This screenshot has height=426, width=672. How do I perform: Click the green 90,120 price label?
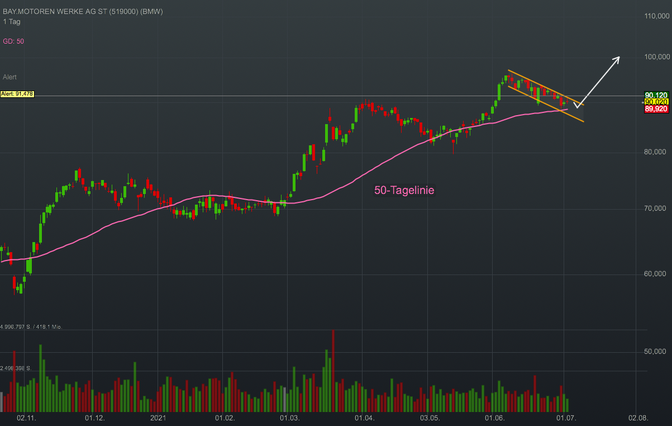656,95
